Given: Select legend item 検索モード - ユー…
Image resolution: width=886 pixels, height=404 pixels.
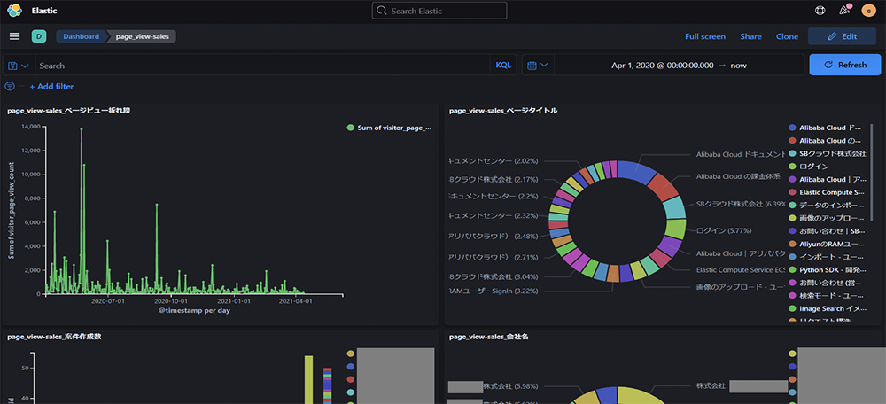Looking at the screenshot, I should (x=826, y=296).
